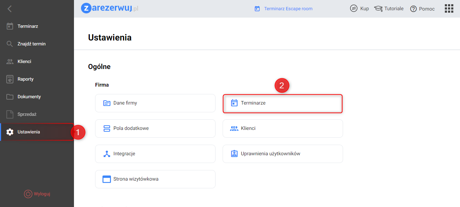The height and width of the screenshot is (207, 460).
Task: Click the Ustawienia gear icon
Action: click(10, 132)
